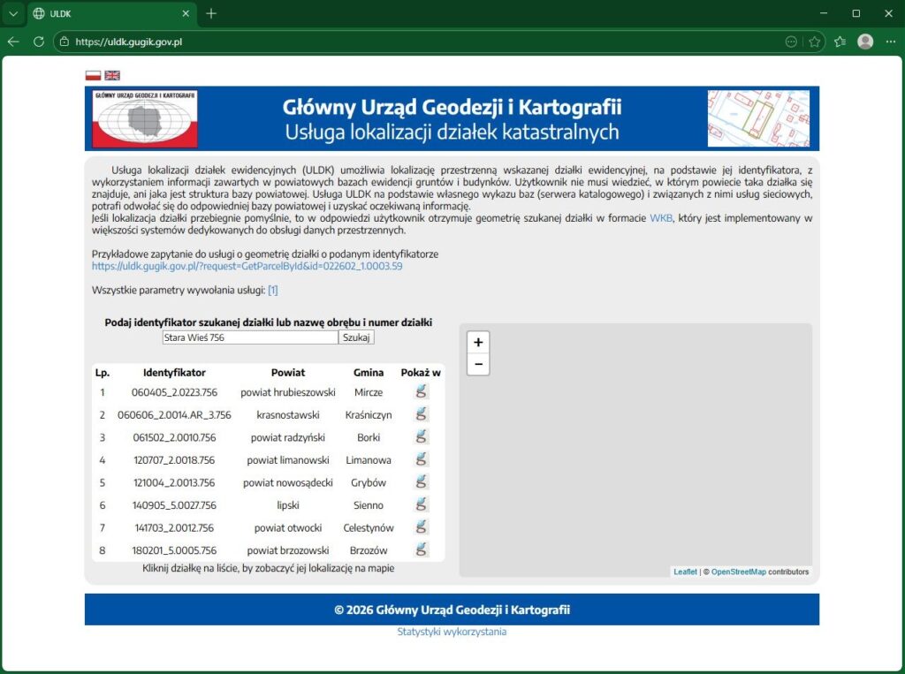The height and width of the screenshot is (674, 905).
Task: Switch language using the British flag icon
Action: tap(111, 75)
